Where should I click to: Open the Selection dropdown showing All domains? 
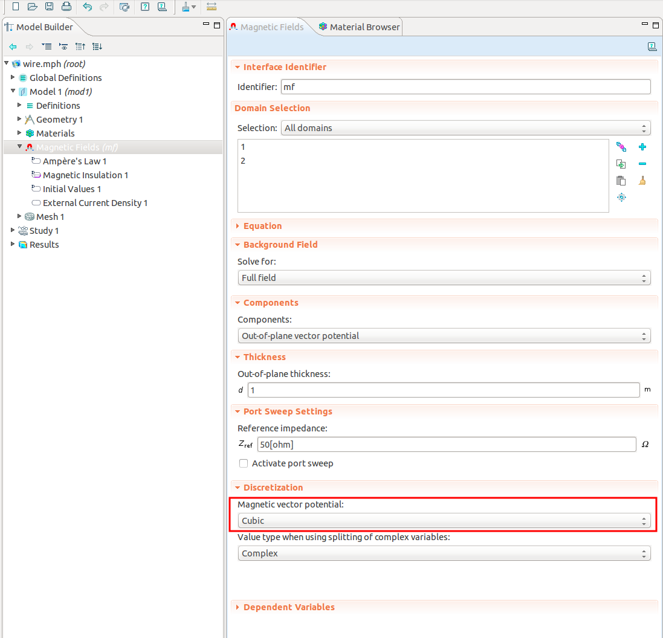465,128
